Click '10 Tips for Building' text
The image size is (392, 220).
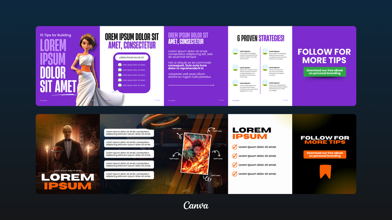(x=55, y=35)
